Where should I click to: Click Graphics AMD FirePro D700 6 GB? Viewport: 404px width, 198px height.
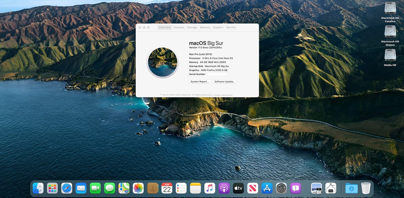[208, 70]
